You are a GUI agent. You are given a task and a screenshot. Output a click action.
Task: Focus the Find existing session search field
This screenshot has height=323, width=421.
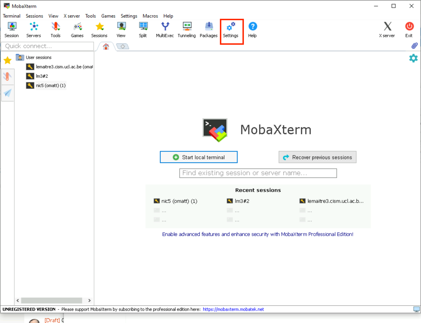258,173
